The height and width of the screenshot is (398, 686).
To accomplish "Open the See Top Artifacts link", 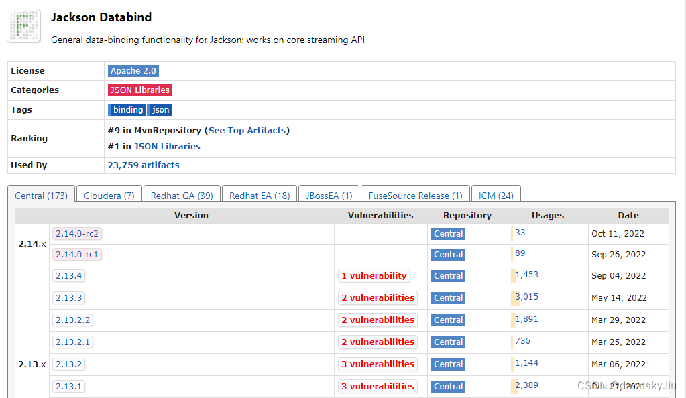I will tap(247, 131).
